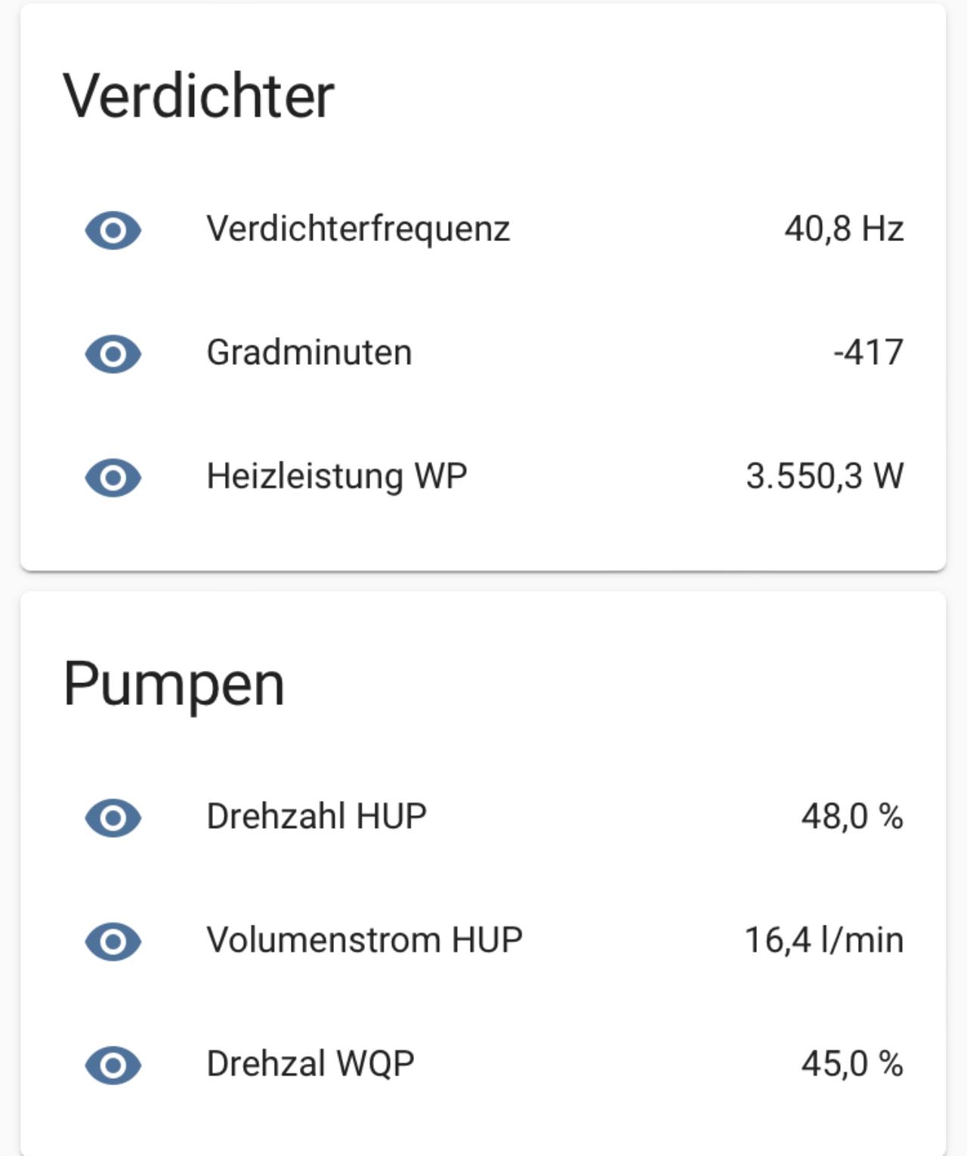967x1156 pixels.
Task: Open the Gradminuten entity label
Action: pyautogui.click(x=310, y=353)
